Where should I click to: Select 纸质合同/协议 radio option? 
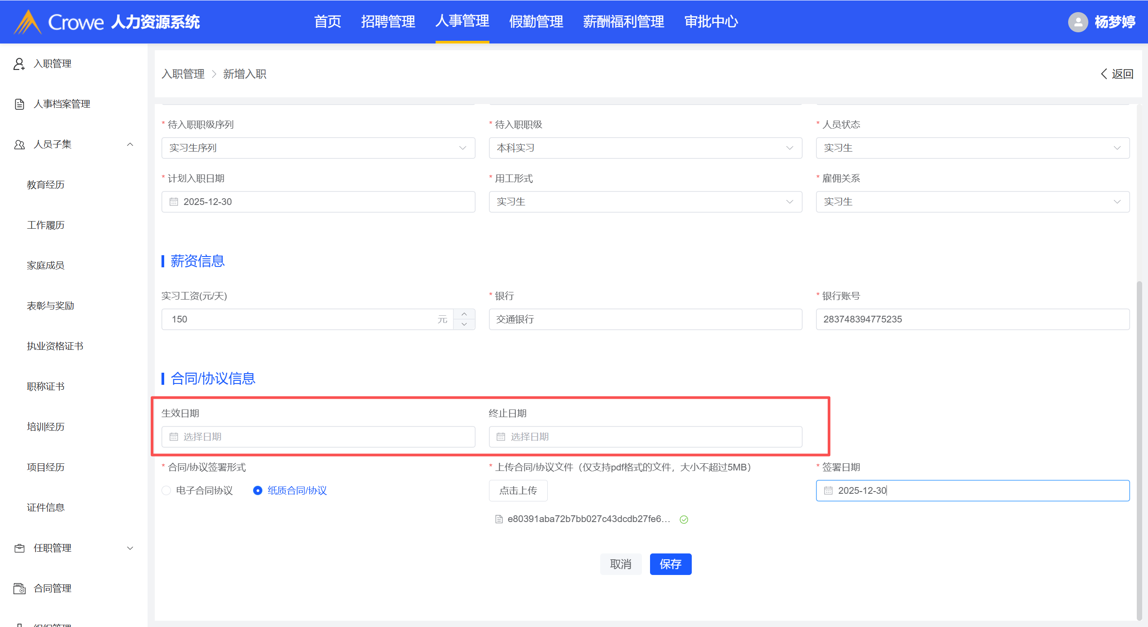point(258,491)
